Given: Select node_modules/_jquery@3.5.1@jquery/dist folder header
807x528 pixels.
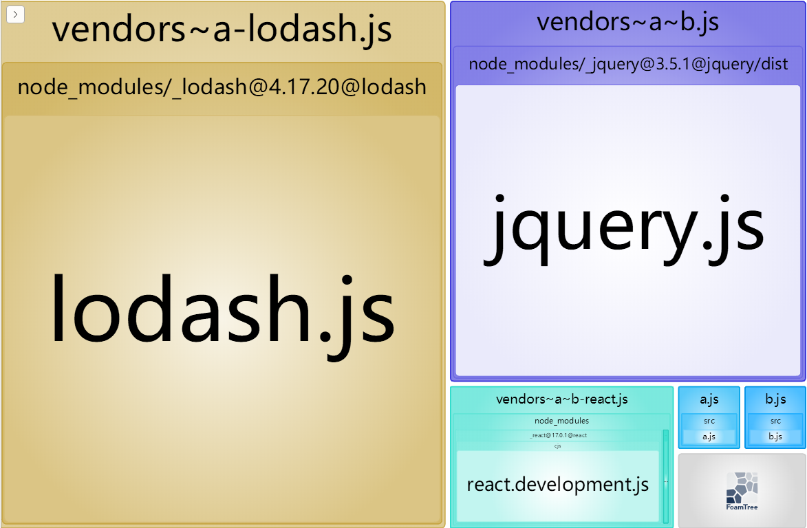Looking at the screenshot, I should click(x=628, y=64).
